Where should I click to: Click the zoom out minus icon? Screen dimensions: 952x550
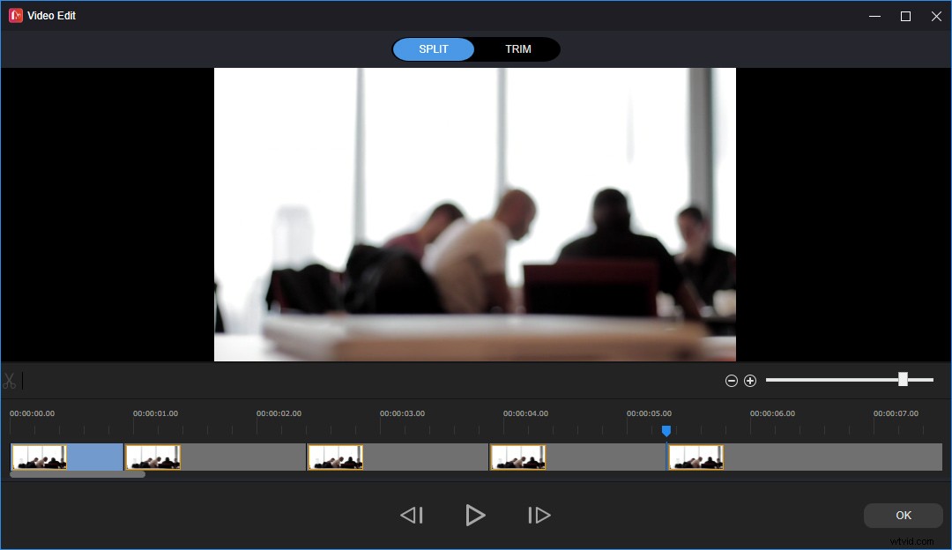[x=731, y=380]
